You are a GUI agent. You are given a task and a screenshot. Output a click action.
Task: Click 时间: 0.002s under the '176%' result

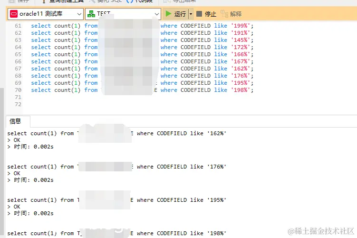tap(30, 180)
